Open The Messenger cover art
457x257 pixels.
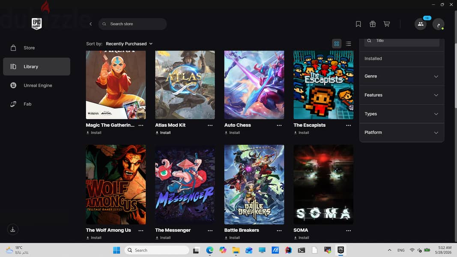(x=185, y=185)
